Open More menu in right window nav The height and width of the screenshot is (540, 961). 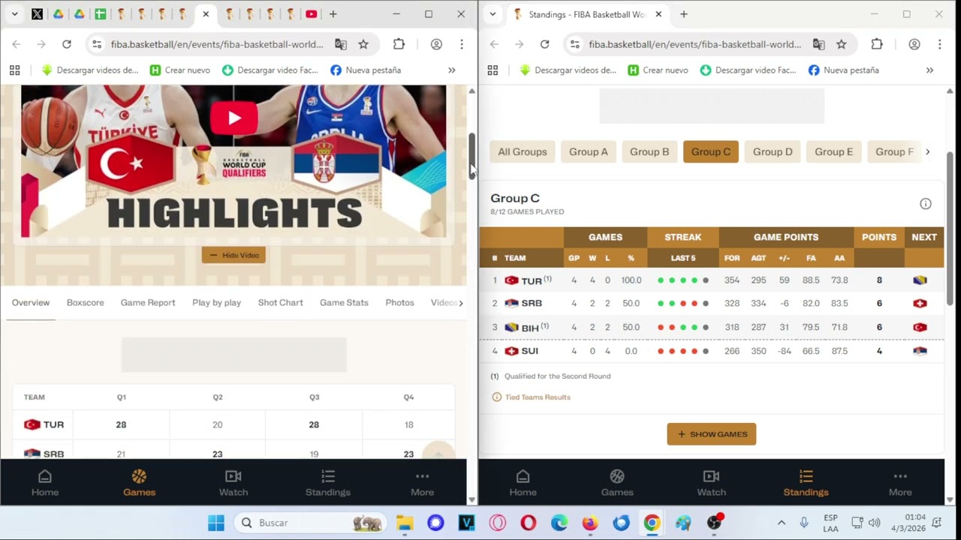click(x=900, y=483)
